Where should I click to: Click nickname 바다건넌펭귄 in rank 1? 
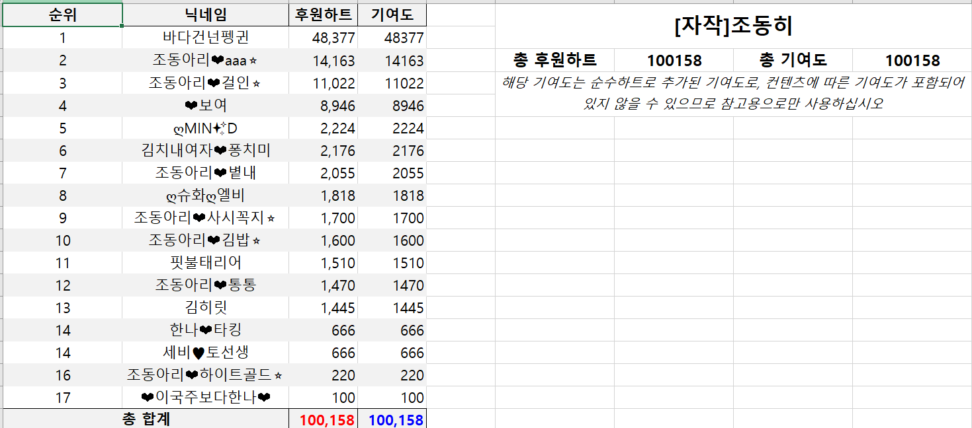pos(202,38)
